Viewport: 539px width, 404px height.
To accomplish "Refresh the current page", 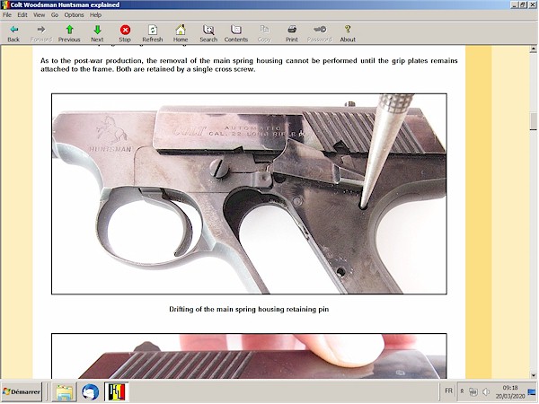I will point(153,33).
